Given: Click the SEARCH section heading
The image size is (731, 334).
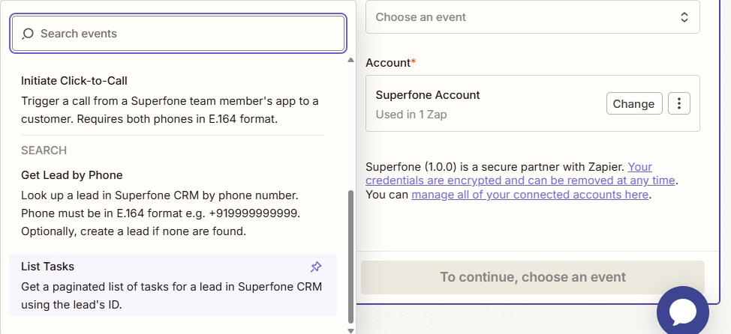Looking at the screenshot, I should click(44, 151).
